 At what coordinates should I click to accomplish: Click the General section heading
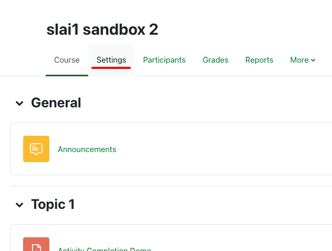tap(56, 103)
